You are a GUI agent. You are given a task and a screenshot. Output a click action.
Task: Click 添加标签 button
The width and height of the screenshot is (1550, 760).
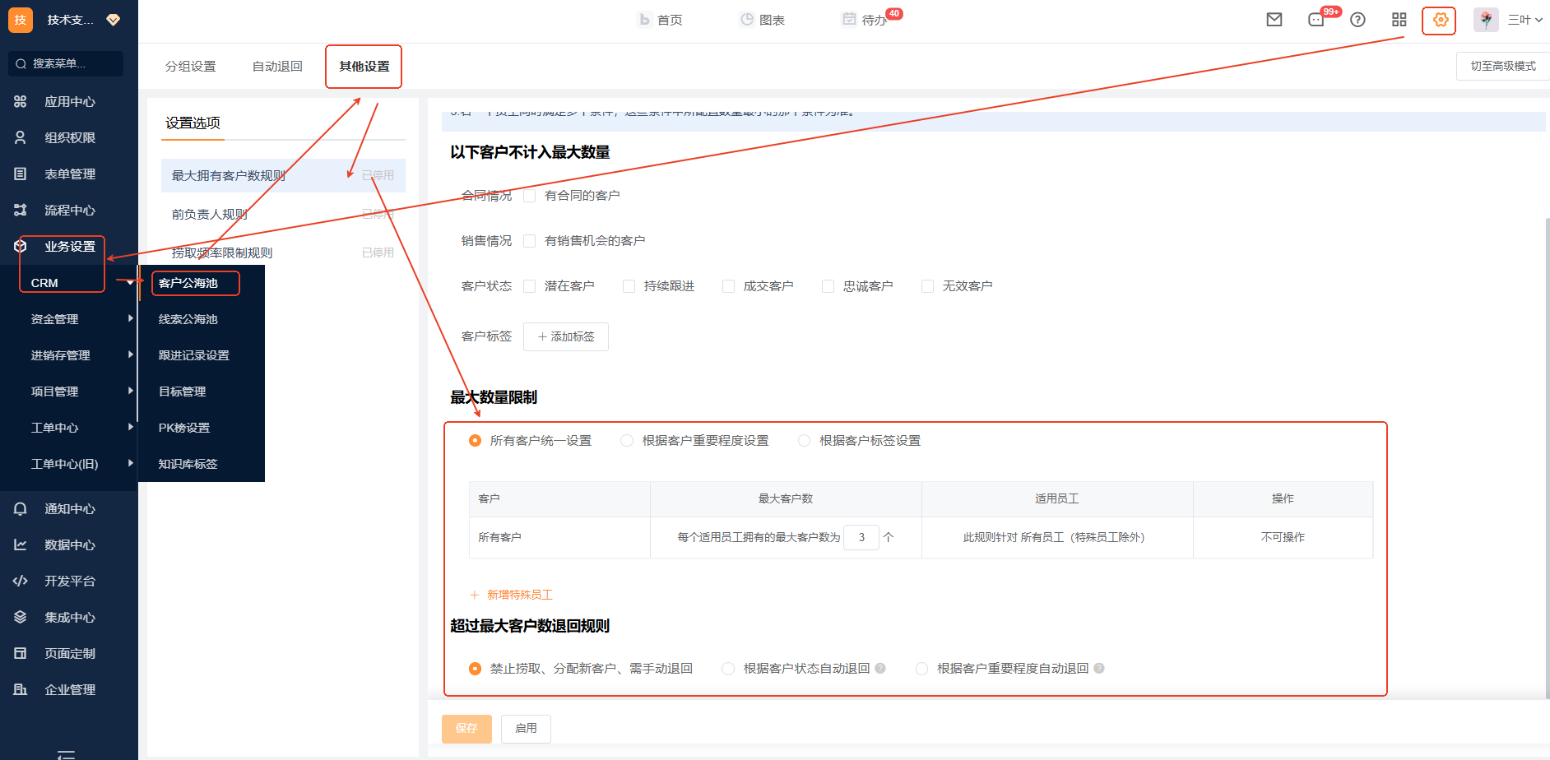coord(566,336)
